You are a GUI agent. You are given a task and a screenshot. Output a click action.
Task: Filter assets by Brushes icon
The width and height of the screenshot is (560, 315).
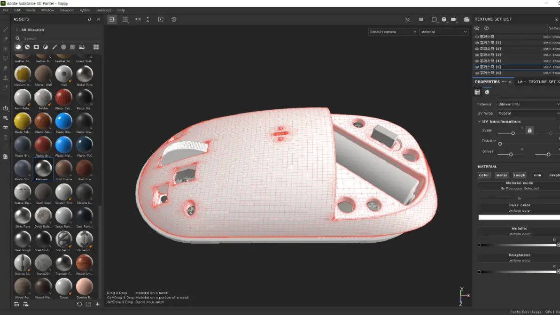[54, 47]
